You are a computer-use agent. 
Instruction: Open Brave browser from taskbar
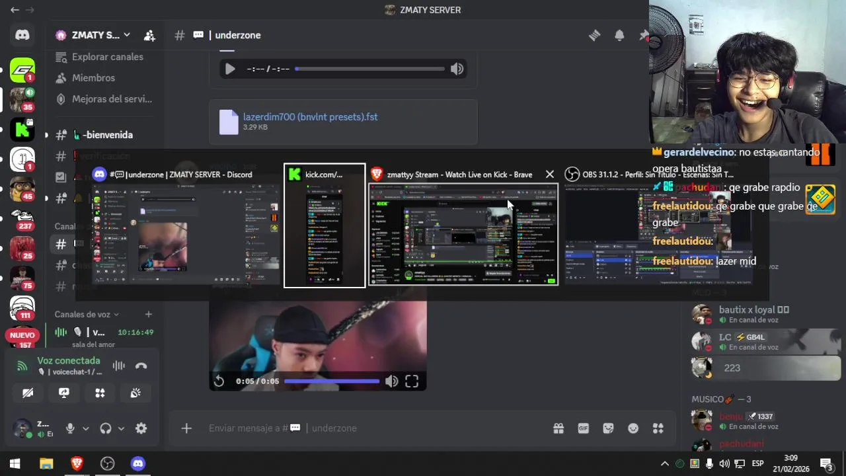pos(77,463)
